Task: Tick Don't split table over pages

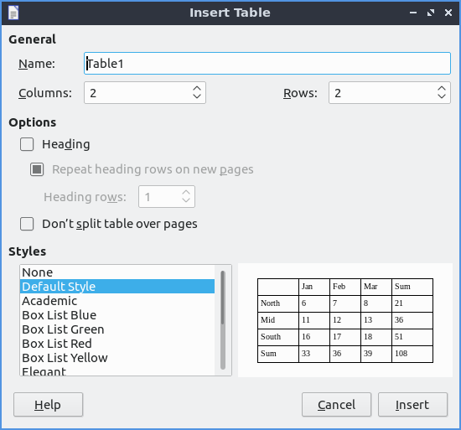Action: (x=27, y=224)
